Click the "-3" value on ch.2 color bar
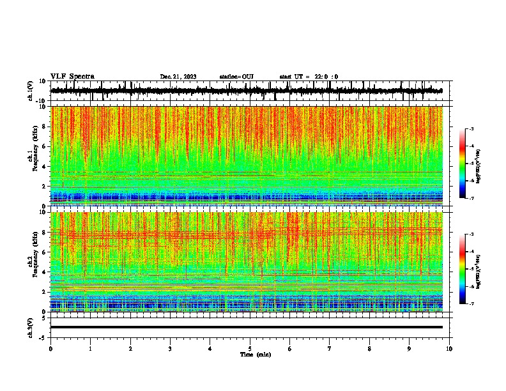The width and height of the screenshot is (506, 391). (x=471, y=234)
